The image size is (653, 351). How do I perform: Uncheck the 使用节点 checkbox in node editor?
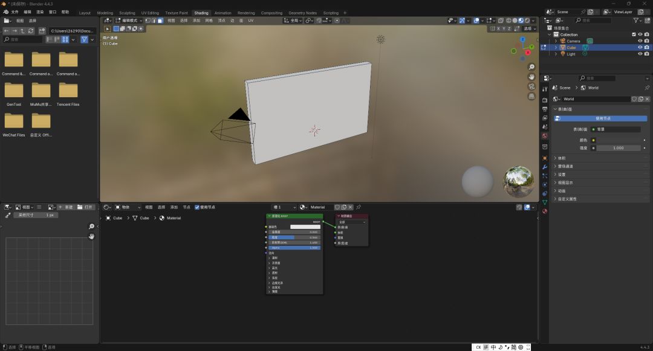click(197, 207)
